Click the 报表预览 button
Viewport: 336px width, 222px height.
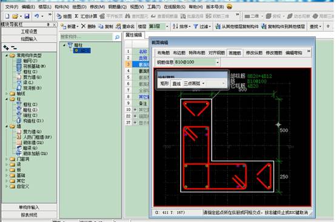coord(29,215)
